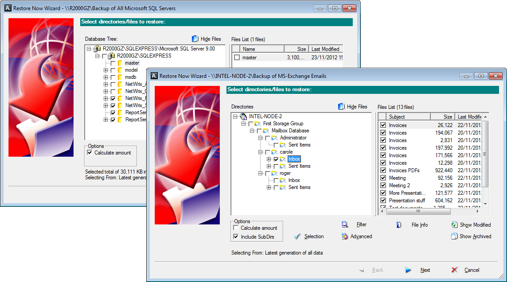Click the Show Modified icon
The width and height of the screenshot is (507, 282).
(x=454, y=225)
